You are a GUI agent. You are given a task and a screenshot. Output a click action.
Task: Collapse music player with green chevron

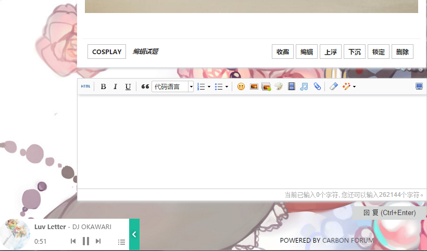(134, 234)
